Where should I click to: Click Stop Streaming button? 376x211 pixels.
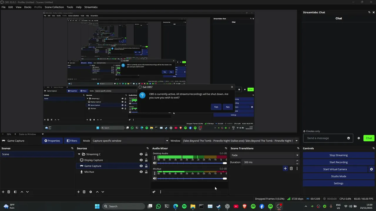click(x=338, y=155)
